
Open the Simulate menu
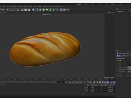[x=30, y=7]
